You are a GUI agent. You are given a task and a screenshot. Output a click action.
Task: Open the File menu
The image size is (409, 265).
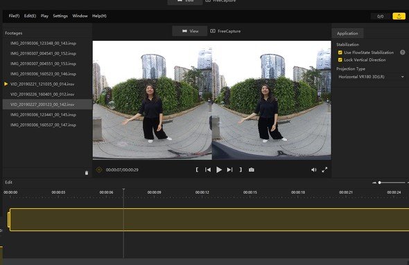click(14, 16)
